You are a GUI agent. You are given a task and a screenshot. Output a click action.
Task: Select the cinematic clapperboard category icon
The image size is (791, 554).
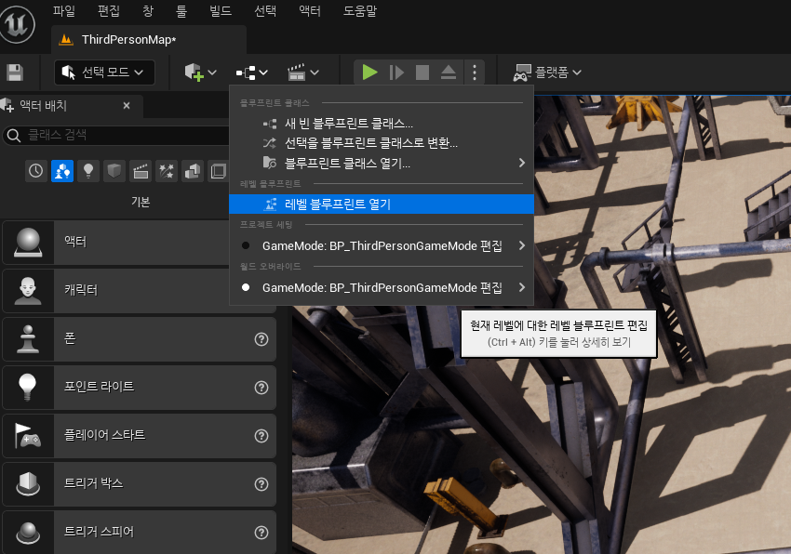pyautogui.click(x=141, y=171)
